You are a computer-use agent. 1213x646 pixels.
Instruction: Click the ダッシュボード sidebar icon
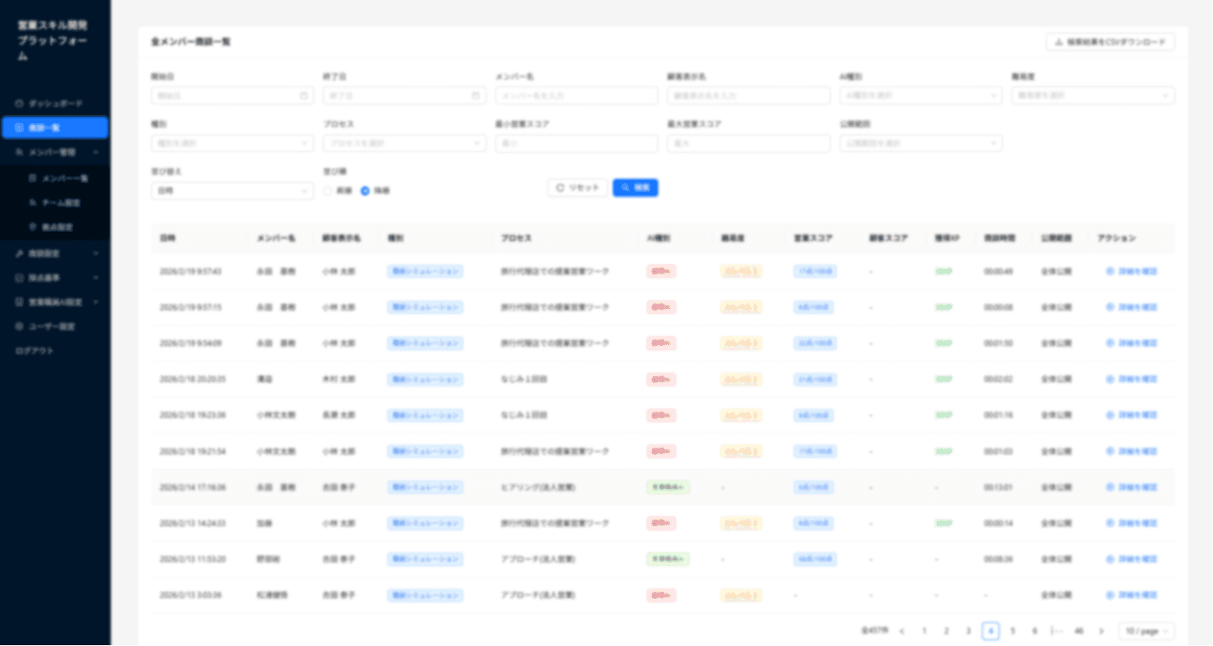20,103
